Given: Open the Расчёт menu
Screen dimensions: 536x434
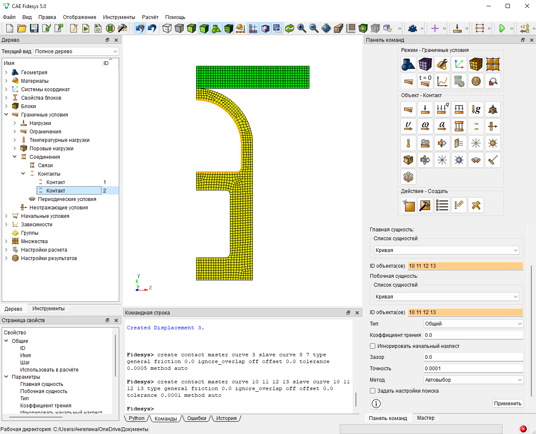Looking at the screenshot, I should 150,17.
